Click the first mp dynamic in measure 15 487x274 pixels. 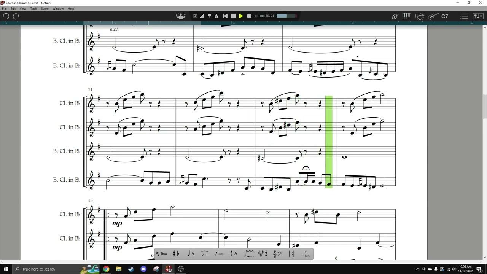(117, 223)
